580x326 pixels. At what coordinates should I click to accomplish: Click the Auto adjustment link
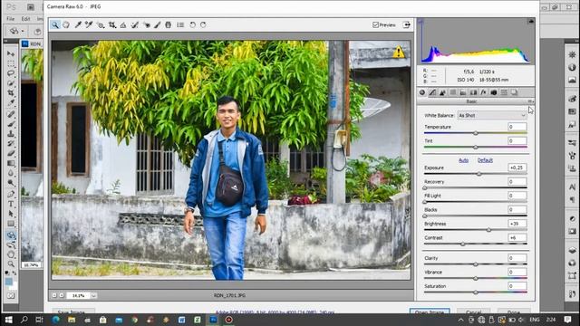[463, 160]
